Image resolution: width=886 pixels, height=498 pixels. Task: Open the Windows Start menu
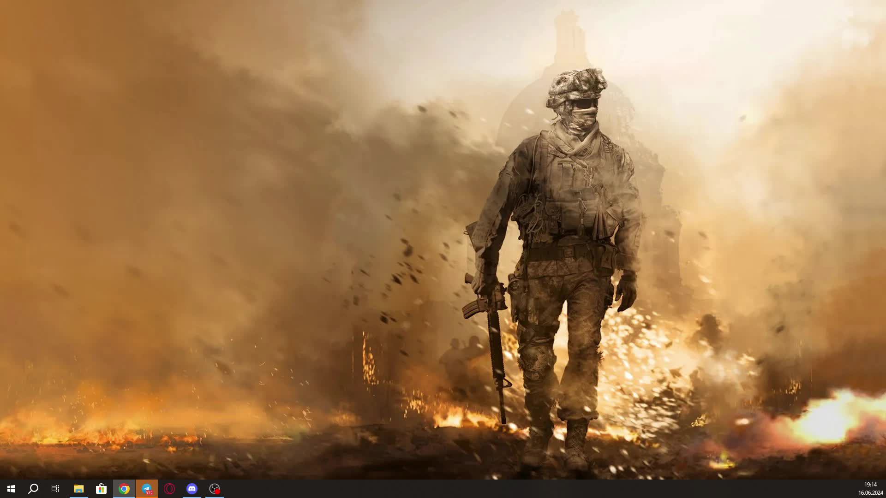[11, 489]
